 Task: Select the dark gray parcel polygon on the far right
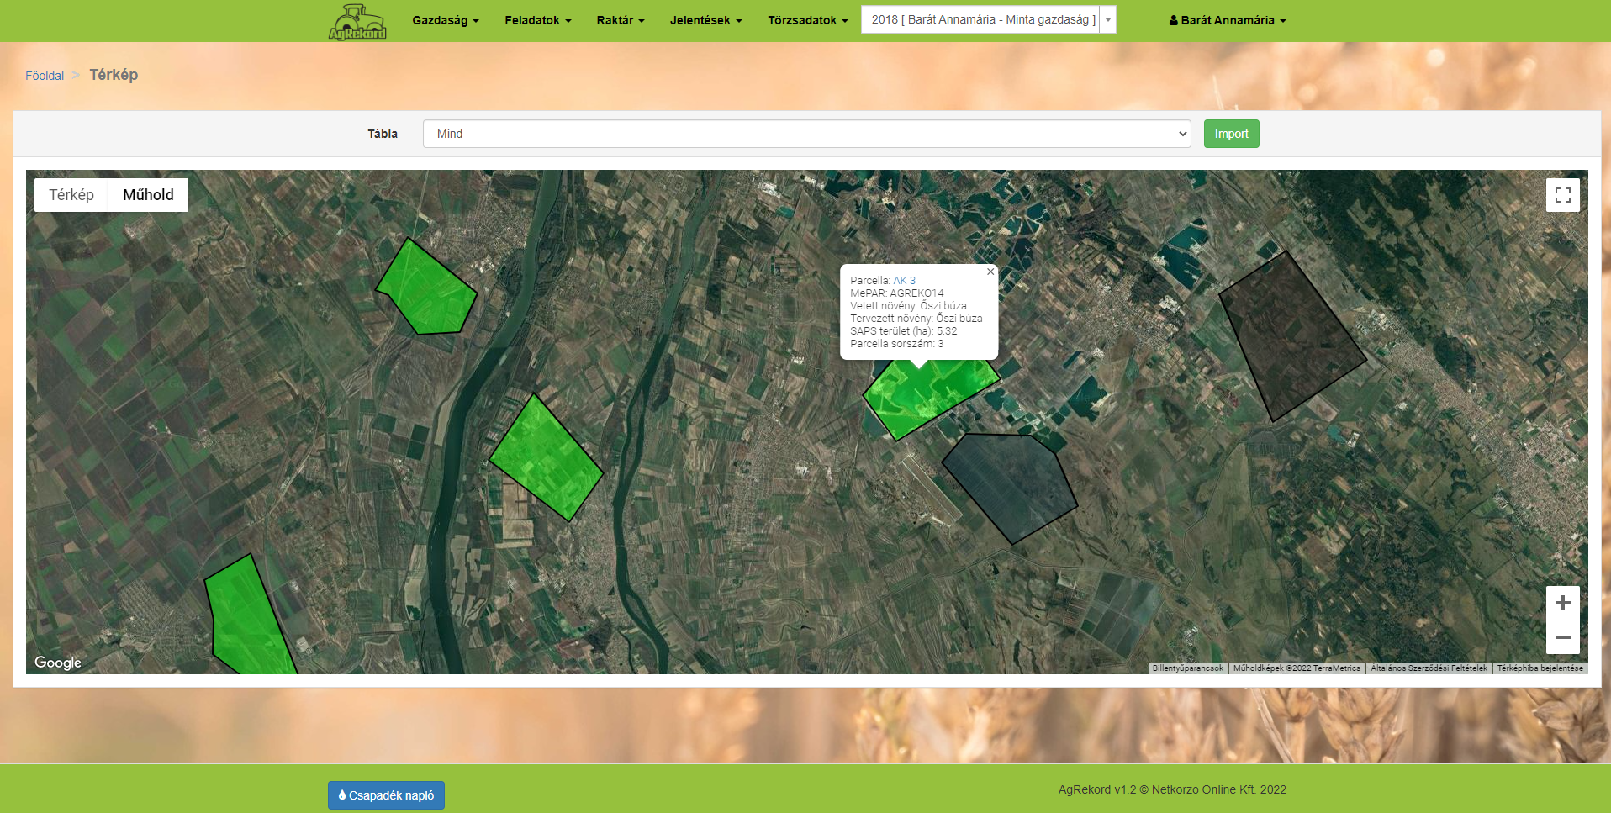pos(1286,336)
